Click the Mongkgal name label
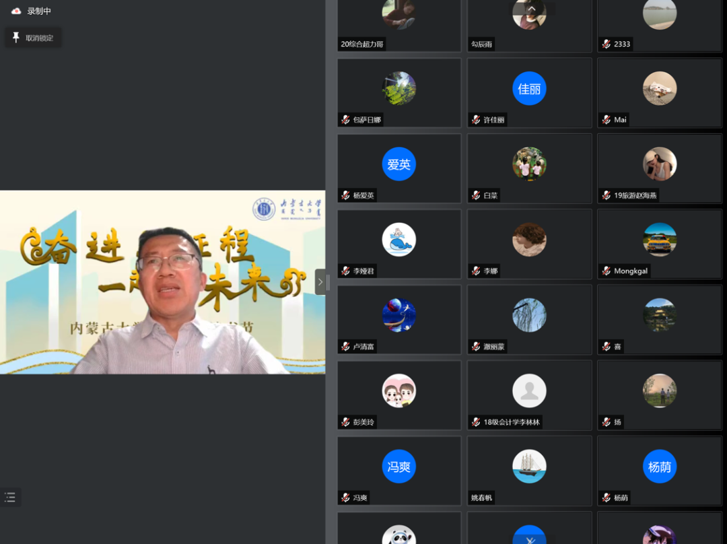 click(x=631, y=271)
